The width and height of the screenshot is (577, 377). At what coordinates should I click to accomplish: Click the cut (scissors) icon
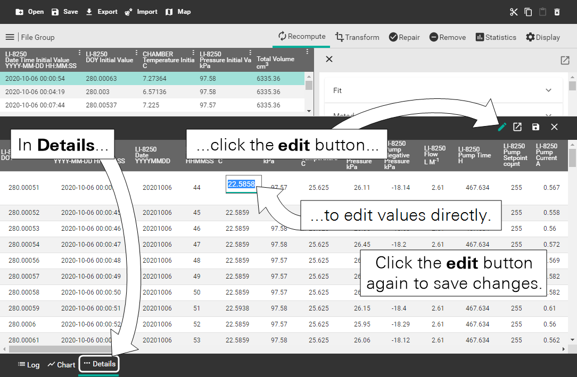pos(513,11)
